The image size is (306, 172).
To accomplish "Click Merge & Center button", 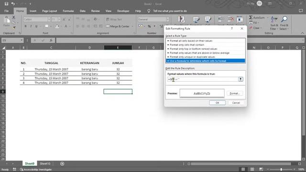I will point(118,26).
